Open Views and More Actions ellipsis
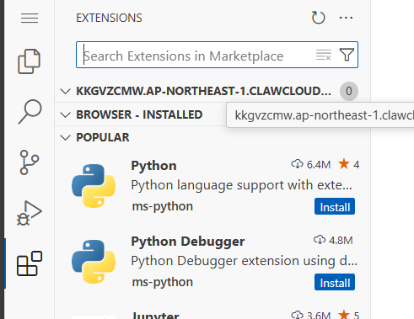414x319 pixels. (x=346, y=18)
